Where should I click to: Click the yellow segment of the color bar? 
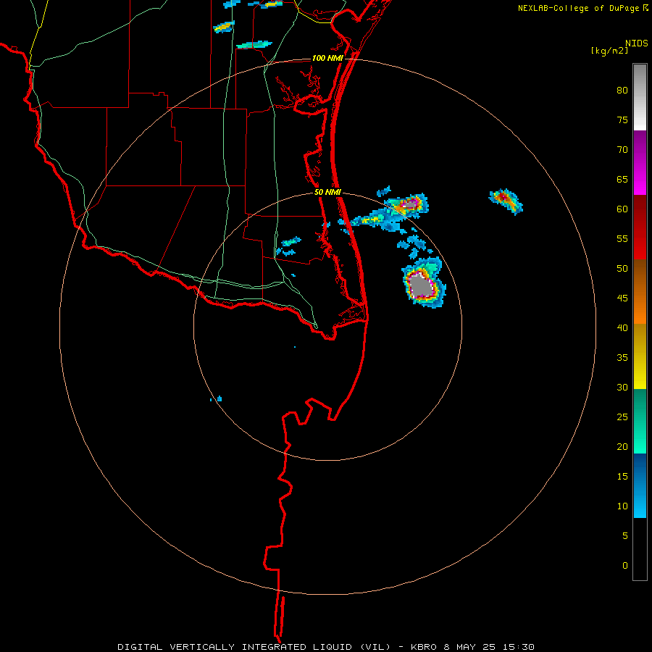click(x=640, y=356)
